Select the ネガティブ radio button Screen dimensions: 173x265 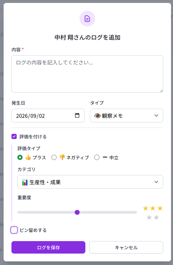pyautogui.click(x=54, y=157)
